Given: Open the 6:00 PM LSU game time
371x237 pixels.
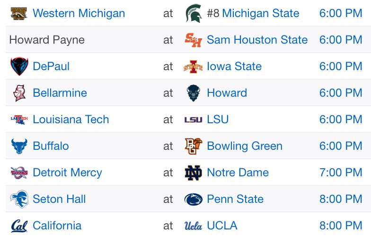Looking at the screenshot, I should coord(341,119).
